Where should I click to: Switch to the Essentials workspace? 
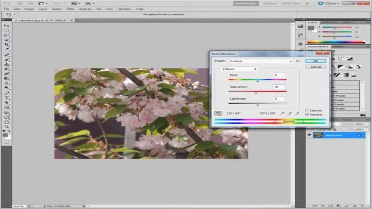click(x=246, y=3)
